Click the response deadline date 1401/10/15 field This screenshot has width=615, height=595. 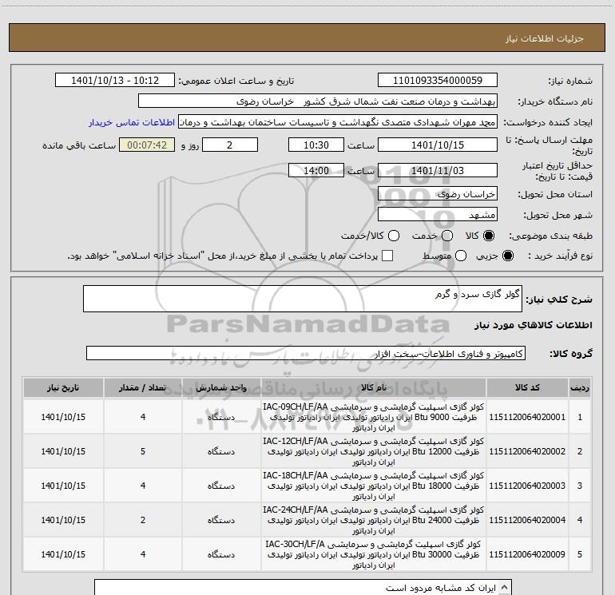coord(438,145)
